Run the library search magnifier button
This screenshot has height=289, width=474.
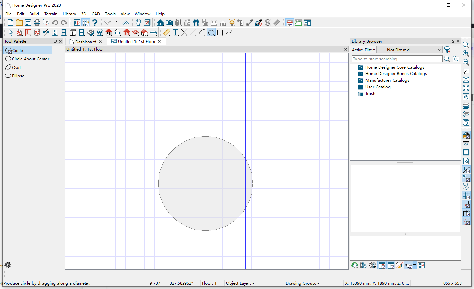click(x=447, y=59)
